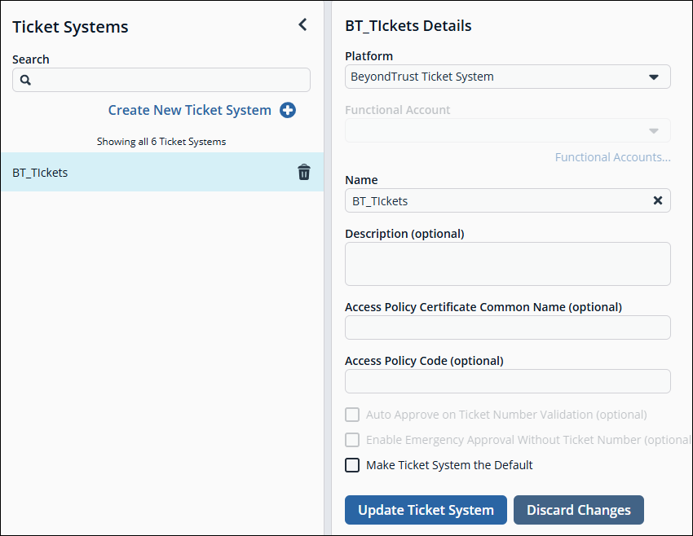This screenshot has width=693, height=536.
Task: Click Create New Ticket System link
Action: [x=189, y=110]
